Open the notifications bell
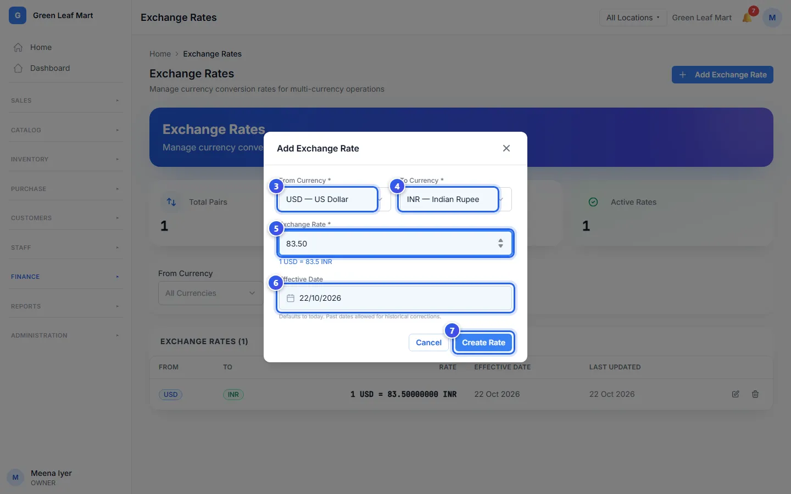 coord(747,18)
